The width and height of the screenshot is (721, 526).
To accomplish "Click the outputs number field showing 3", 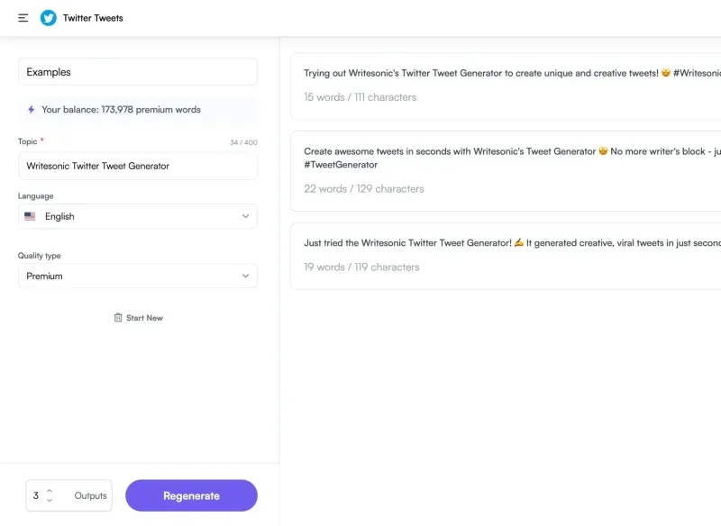I will 36,495.
